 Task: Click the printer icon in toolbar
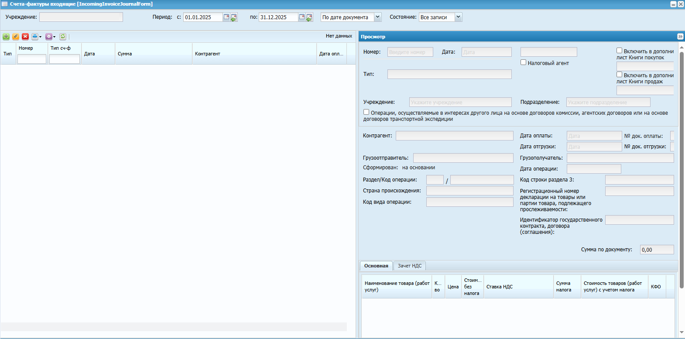[35, 37]
